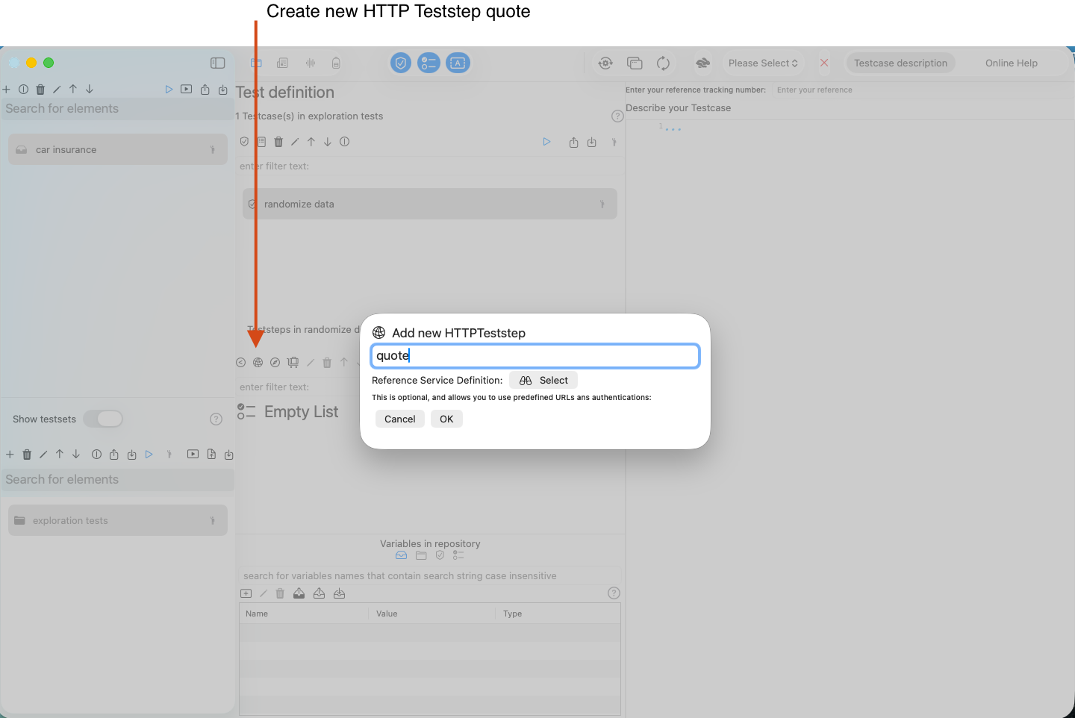Open the Online Help tab
Screen dimensions: 1075x718
click(1011, 63)
